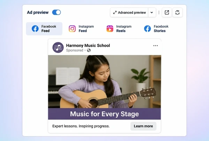Image resolution: width=209 pixels, height=141 pixels.
Task: Expand the Advanced preview dropdown arrow
Action: coord(152,13)
